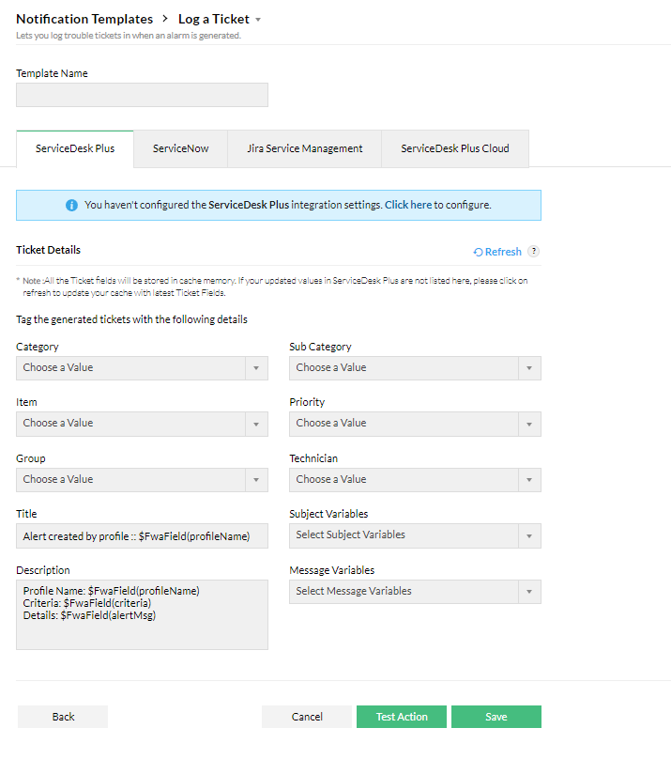The width and height of the screenshot is (671, 759).
Task: Save the notification template
Action: click(496, 717)
